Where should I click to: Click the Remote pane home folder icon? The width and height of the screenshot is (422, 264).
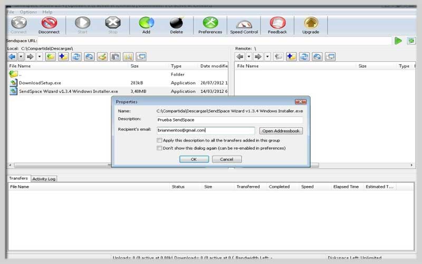(318, 56)
